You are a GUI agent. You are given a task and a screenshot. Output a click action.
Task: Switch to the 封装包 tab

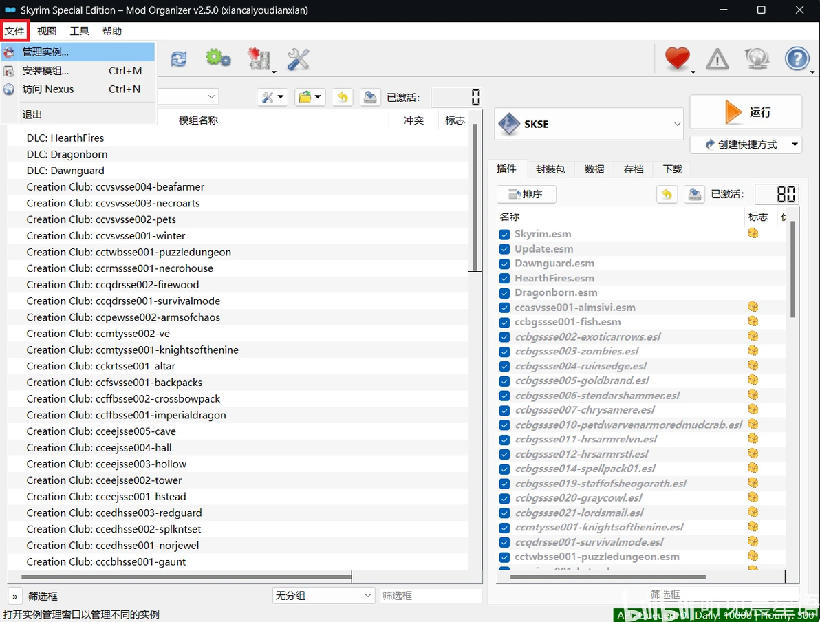point(550,169)
